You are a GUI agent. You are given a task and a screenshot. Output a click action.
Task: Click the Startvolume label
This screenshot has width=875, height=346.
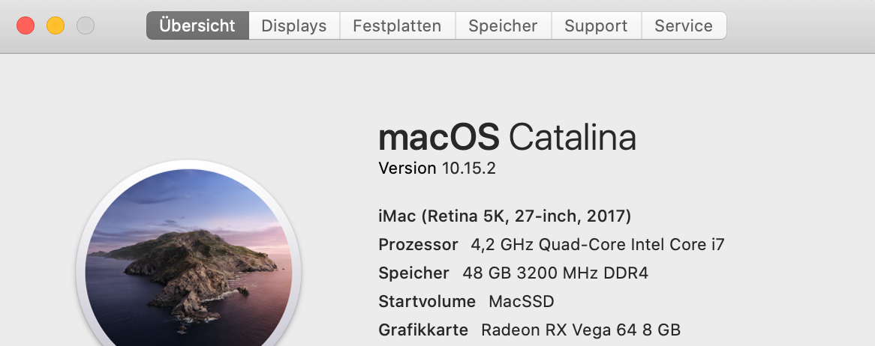click(x=427, y=302)
